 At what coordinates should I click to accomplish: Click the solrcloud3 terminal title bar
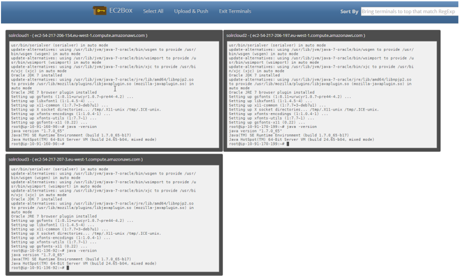114,159
